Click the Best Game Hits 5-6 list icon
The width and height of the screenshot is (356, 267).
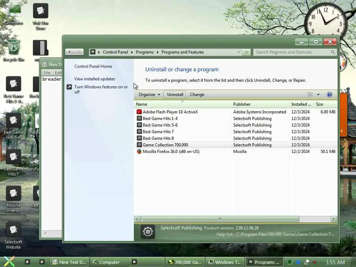click(139, 125)
